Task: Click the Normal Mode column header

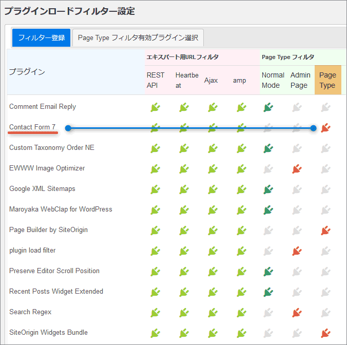Action: point(273,80)
